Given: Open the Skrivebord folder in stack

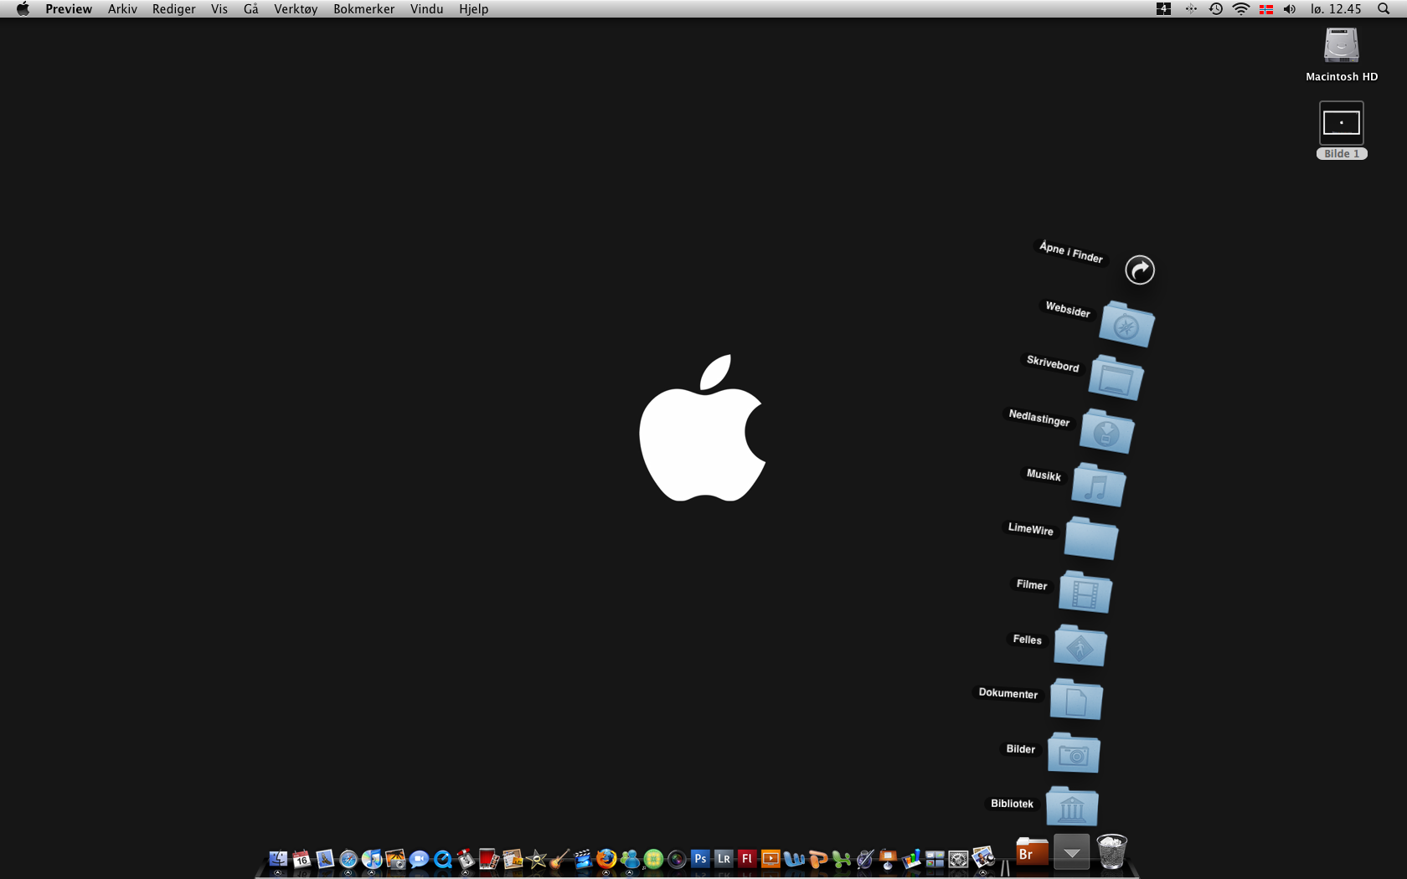Looking at the screenshot, I should [x=1116, y=378].
